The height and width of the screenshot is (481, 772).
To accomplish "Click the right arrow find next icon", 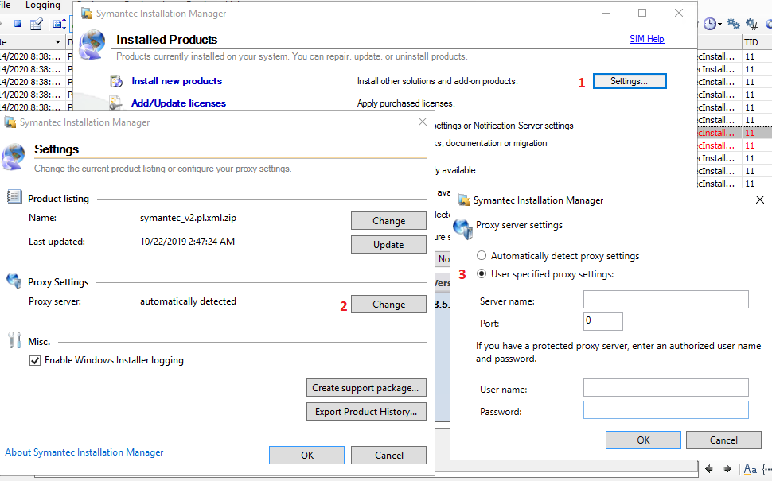I will click(727, 469).
